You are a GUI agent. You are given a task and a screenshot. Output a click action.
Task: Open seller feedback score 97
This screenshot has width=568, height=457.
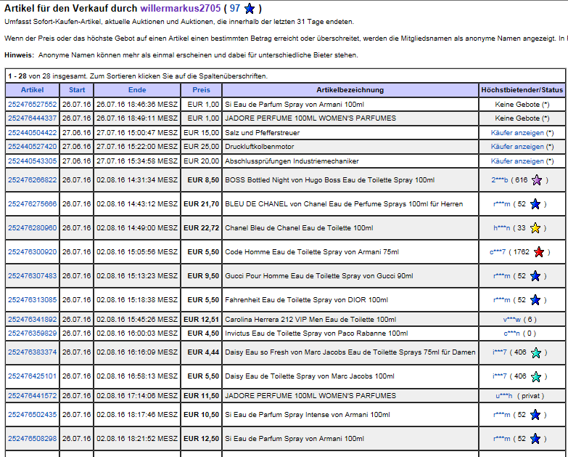[235, 8]
